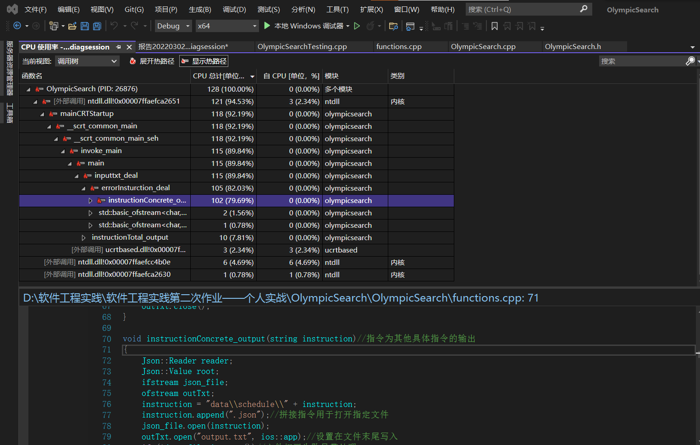Open the 调试(D) menu

click(234, 9)
